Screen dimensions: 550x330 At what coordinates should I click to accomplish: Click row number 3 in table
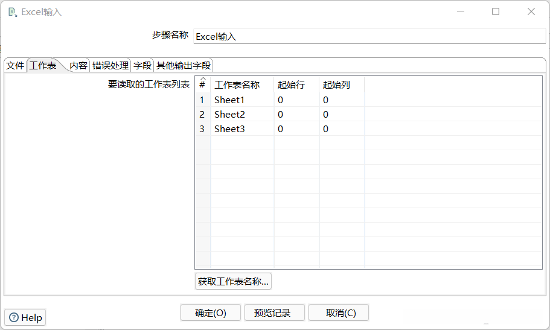(202, 129)
